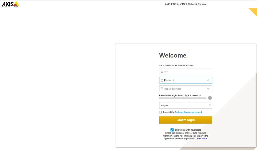This screenshot has height=150, width=257.
Task: Open password strength info icon
Action: 210,98
